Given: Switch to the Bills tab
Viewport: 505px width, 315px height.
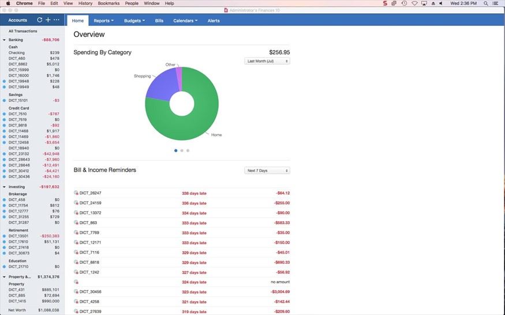Looking at the screenshot, I should click(159, 20).
